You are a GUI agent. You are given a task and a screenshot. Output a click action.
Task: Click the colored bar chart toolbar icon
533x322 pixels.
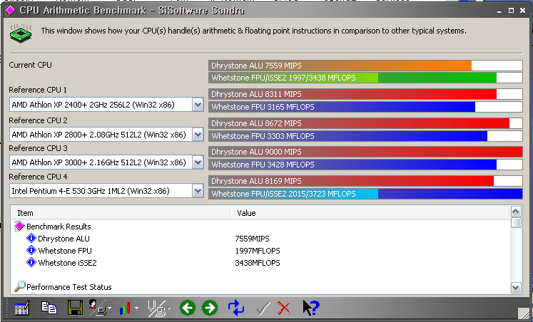coord(125,308)
